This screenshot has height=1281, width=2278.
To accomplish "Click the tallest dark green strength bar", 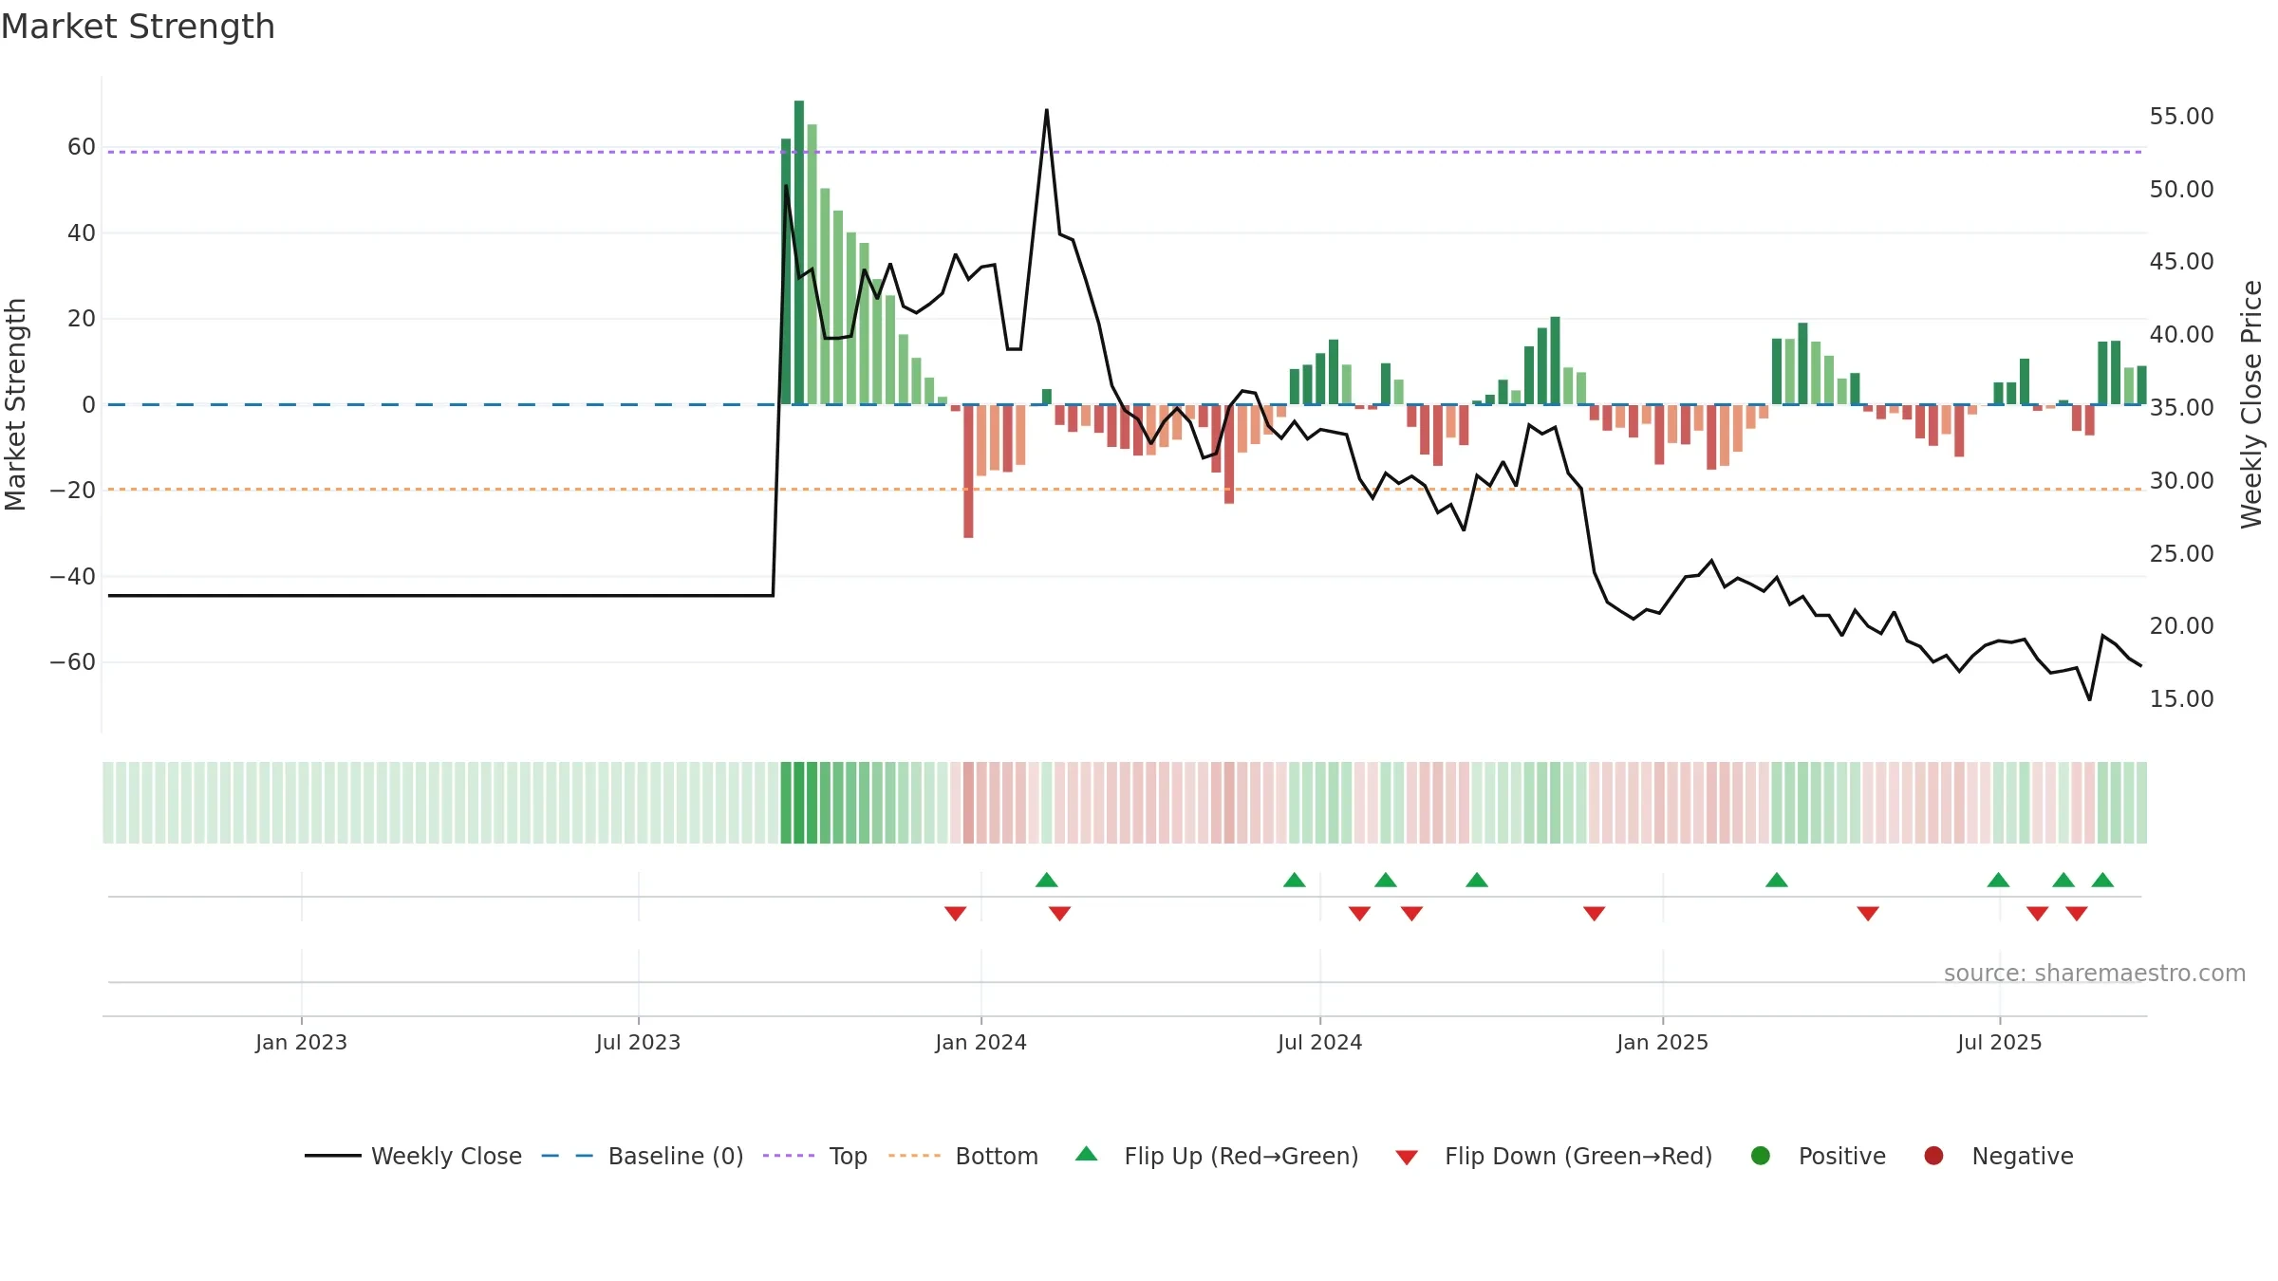I will [x=799, y=252].
